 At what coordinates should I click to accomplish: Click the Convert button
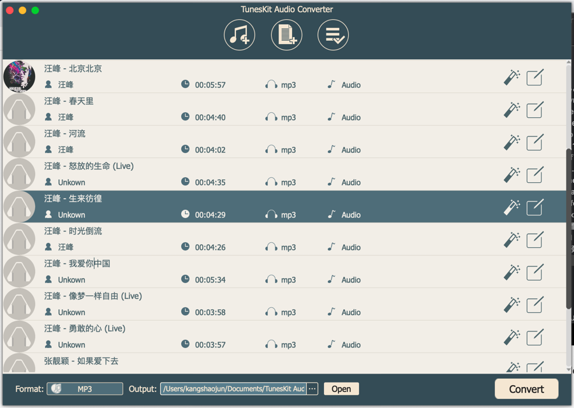click(x=526, y=388)
